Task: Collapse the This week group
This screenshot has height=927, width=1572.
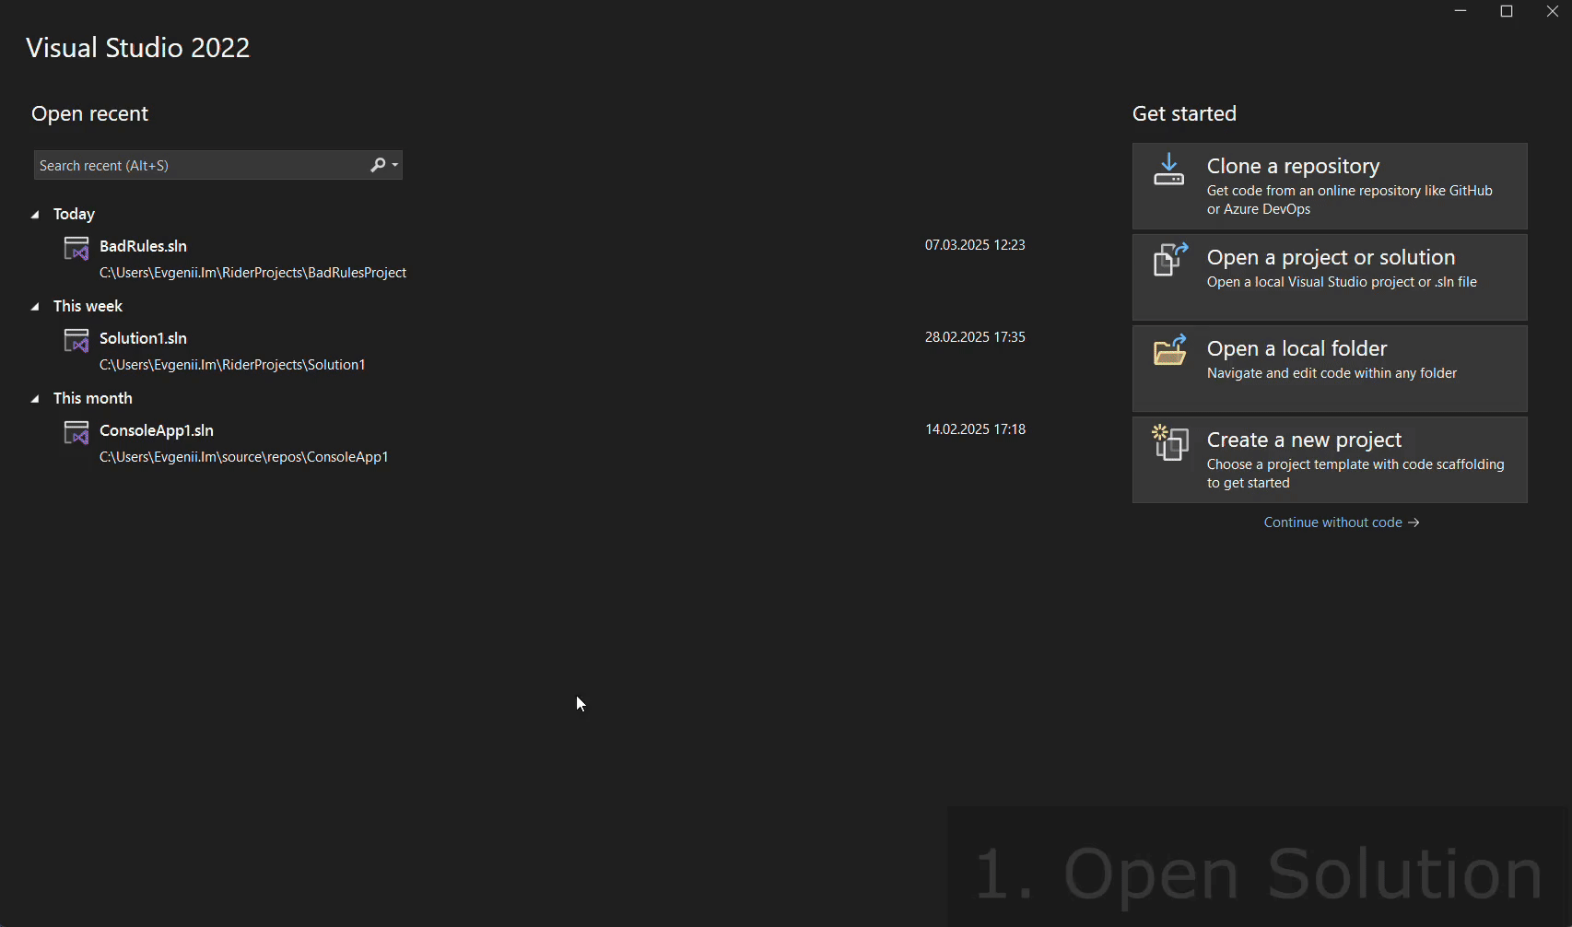Action: point(35,306)
